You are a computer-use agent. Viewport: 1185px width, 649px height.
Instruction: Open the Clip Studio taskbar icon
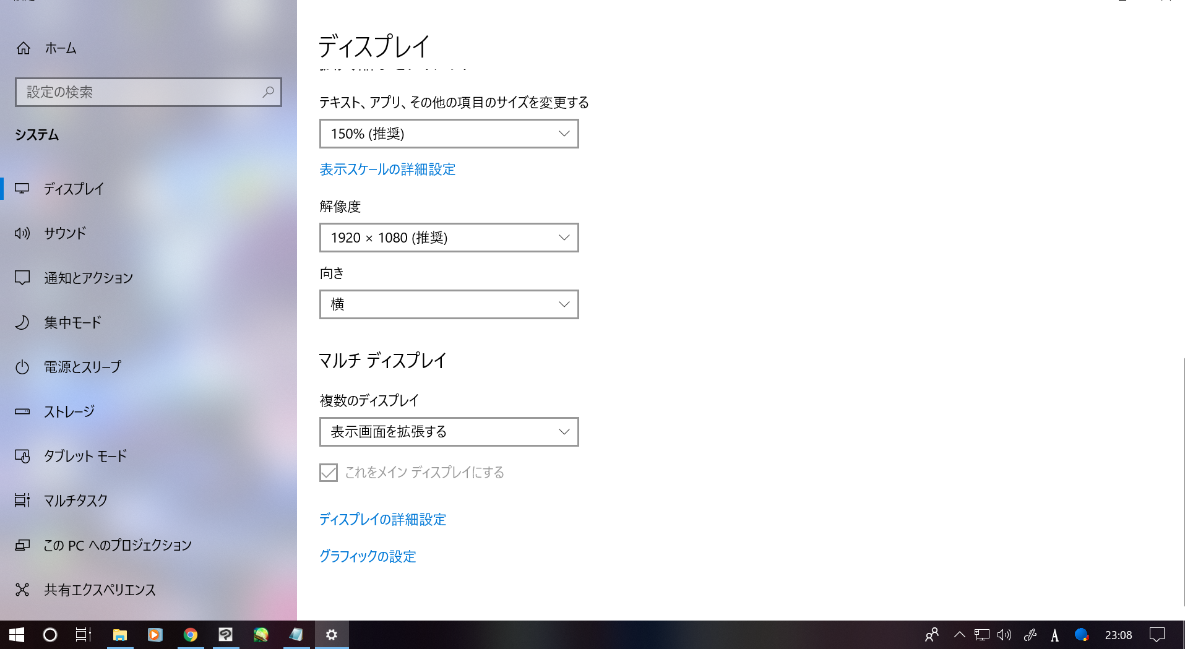tap(225, 635)
